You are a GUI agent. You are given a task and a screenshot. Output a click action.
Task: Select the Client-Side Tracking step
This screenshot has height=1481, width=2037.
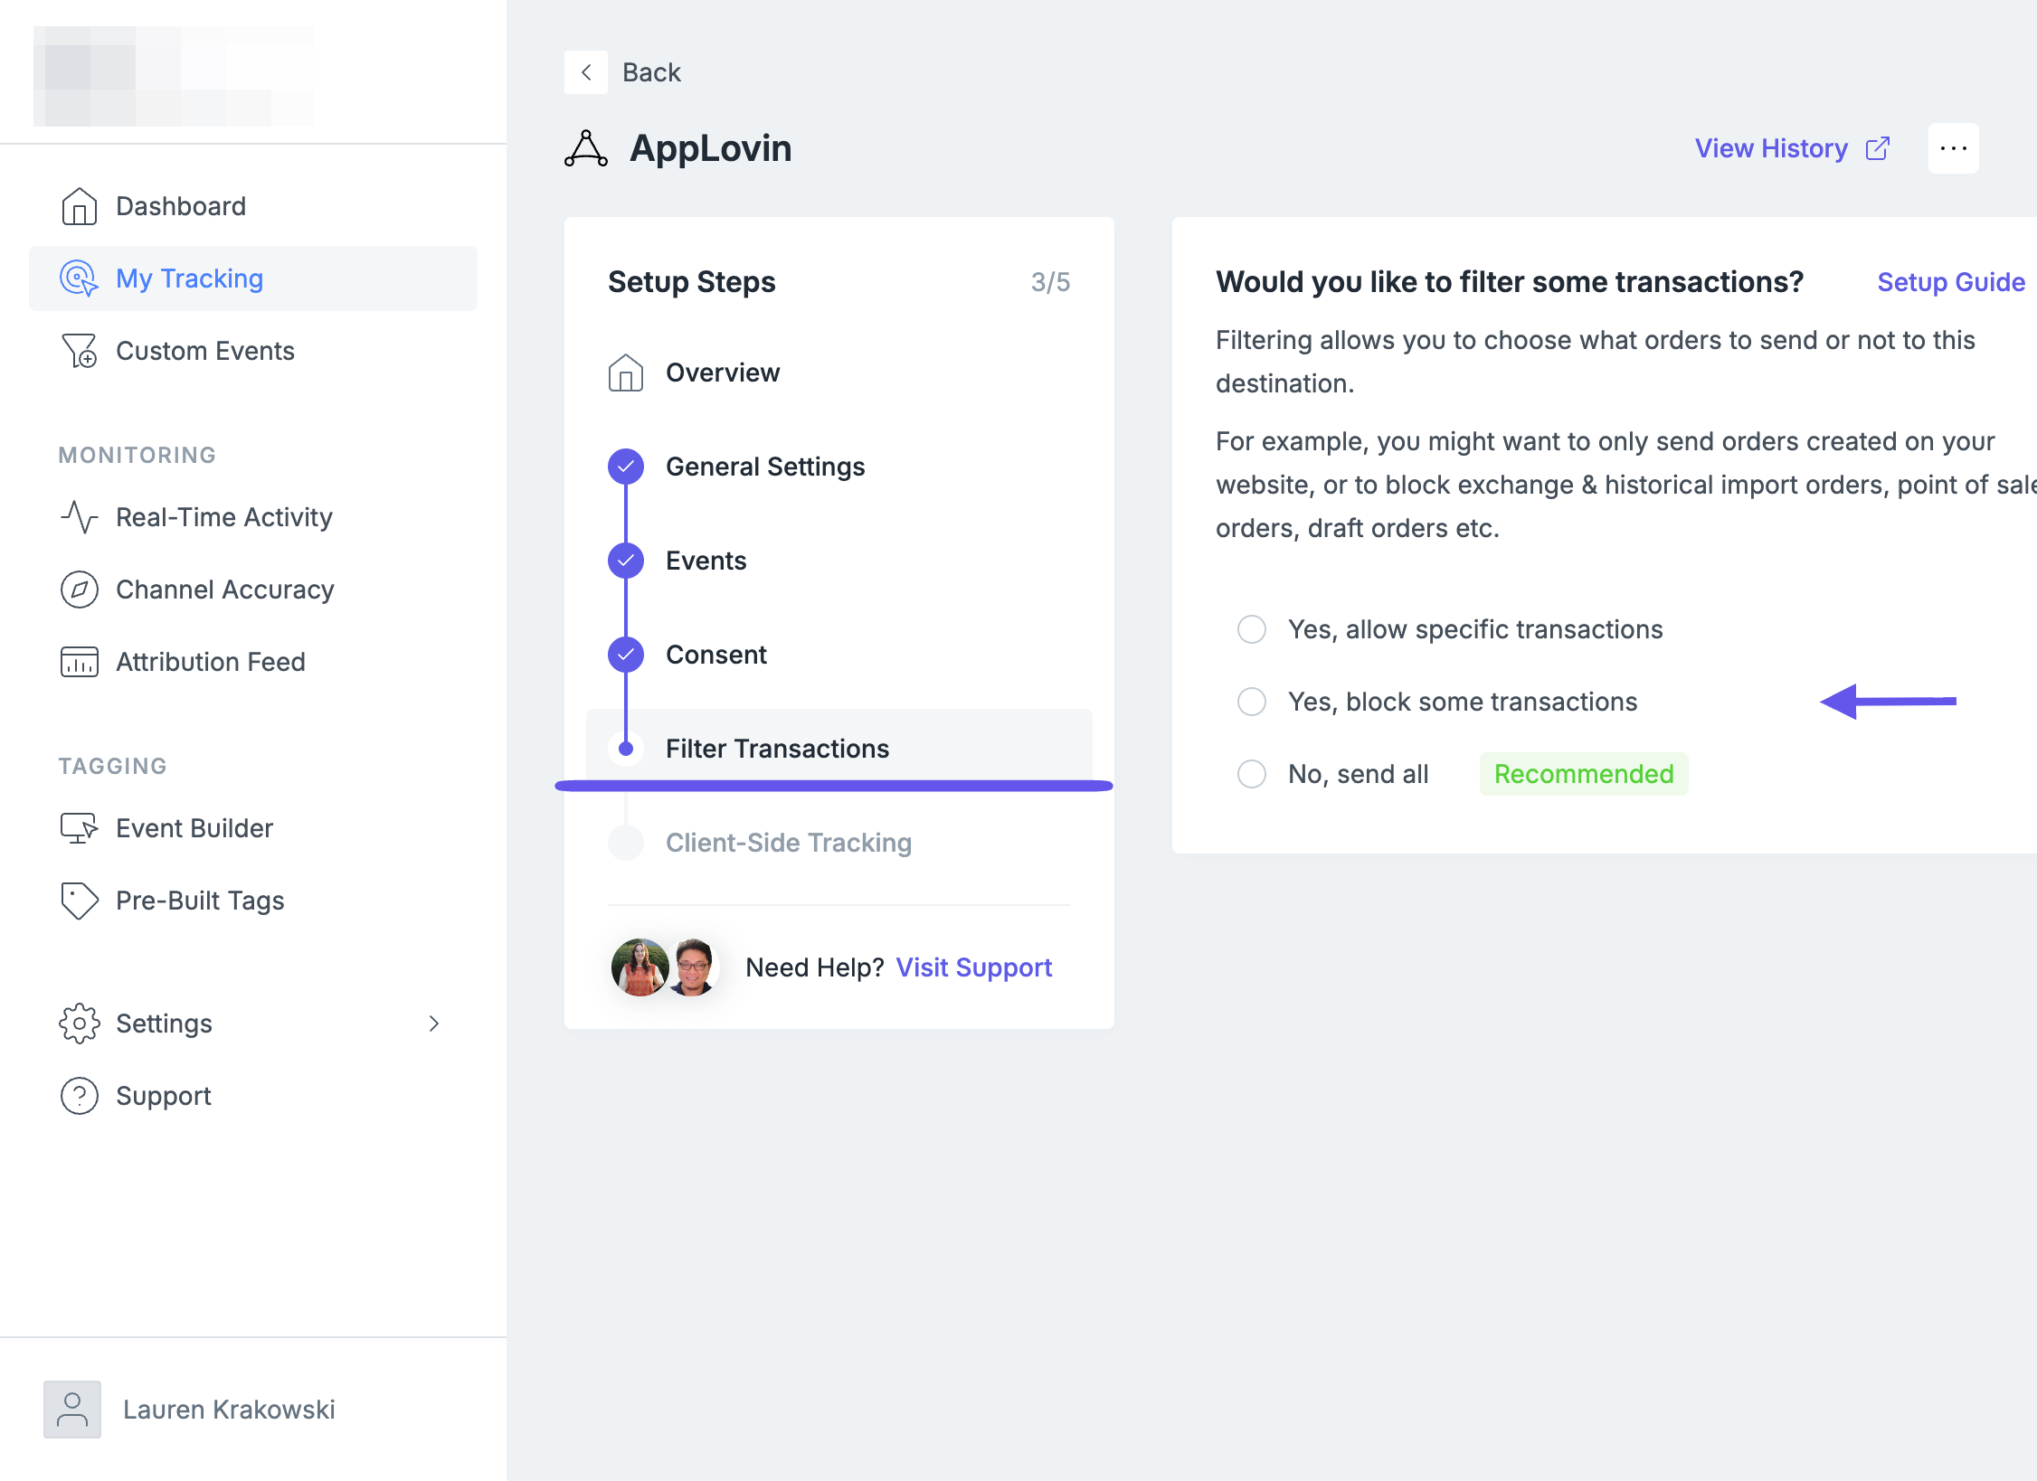pyautogui.click(x=839, y=843)
